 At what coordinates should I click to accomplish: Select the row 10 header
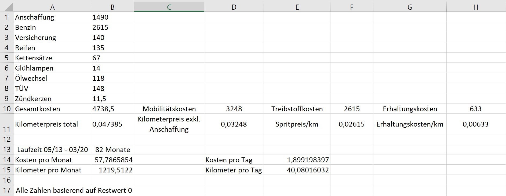tap(7, 109)
